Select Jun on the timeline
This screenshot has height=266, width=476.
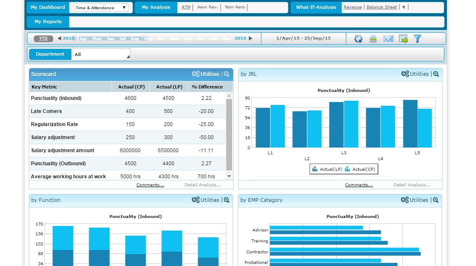(111, 39)
